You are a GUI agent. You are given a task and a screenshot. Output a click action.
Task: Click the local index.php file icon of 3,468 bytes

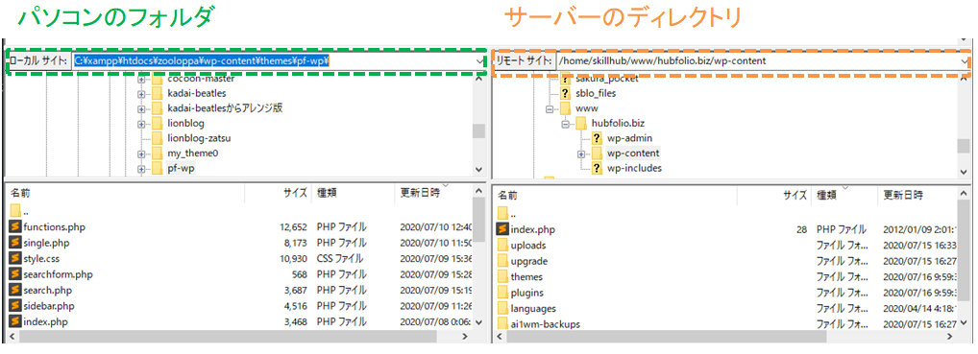click(15, 321)
